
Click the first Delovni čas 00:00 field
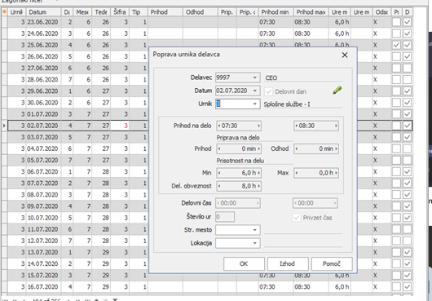(x=238, y=203)
